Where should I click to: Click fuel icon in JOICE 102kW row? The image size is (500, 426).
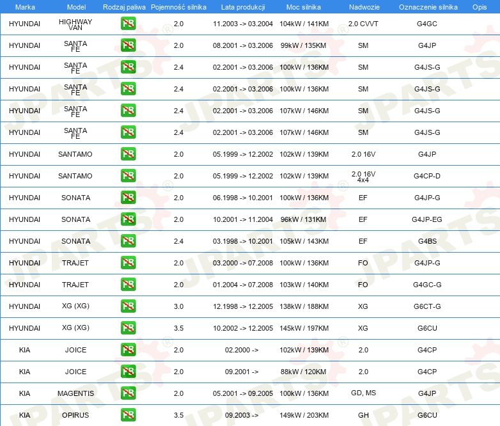point(128,350)
